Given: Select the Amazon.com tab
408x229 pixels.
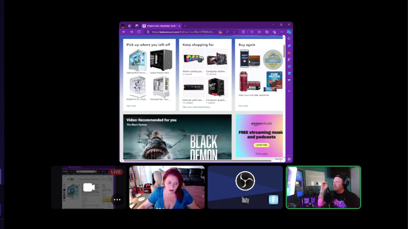Looking at the screenshot, I should pos(161,26).
